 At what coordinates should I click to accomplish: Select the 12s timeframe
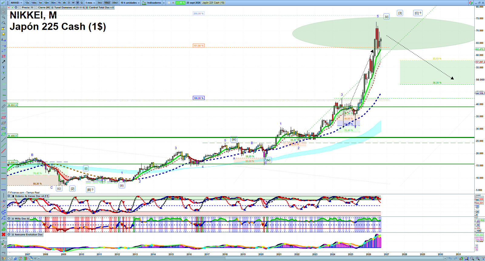pos(27,3)
